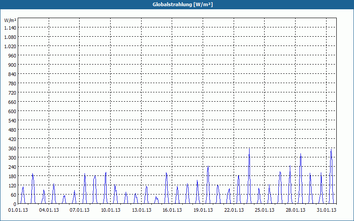
Task: Click the 04.01.13 date label
Action: (49, 210)
